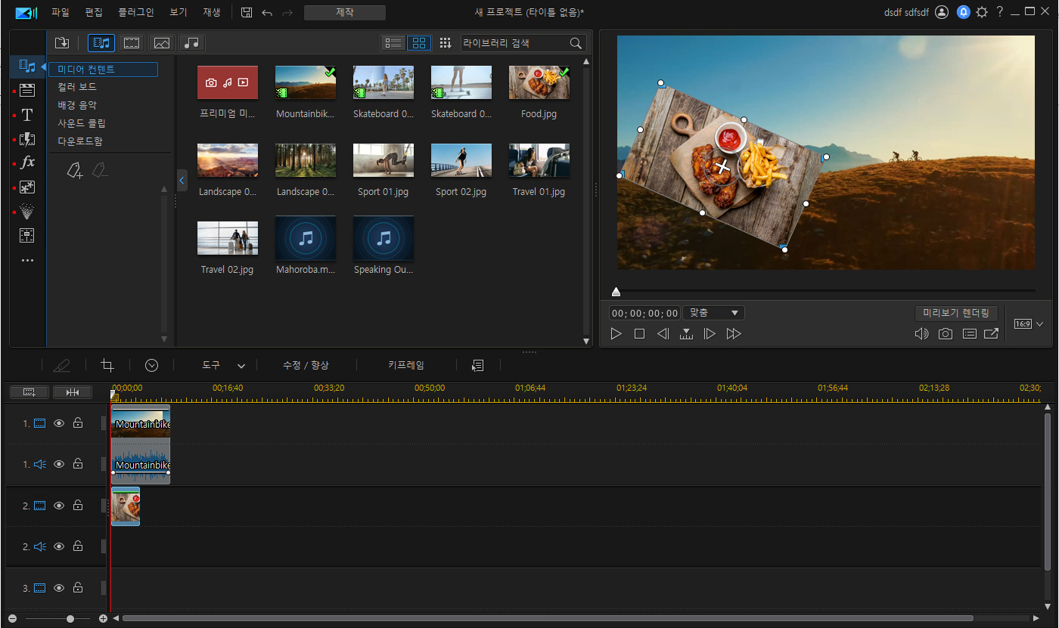Click the timeline zoom slider handle
Screen dimensions: 1059x628
point(70,619)
